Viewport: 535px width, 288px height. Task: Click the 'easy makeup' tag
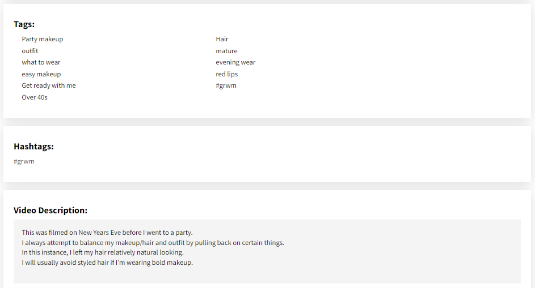41,74
